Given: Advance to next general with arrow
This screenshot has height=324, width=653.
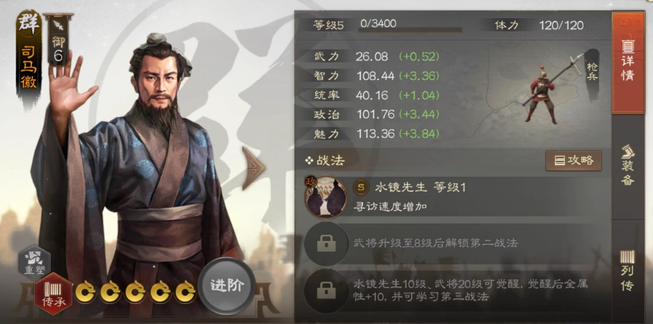Looking at the screenshot, I should click(x=254, y=168).
